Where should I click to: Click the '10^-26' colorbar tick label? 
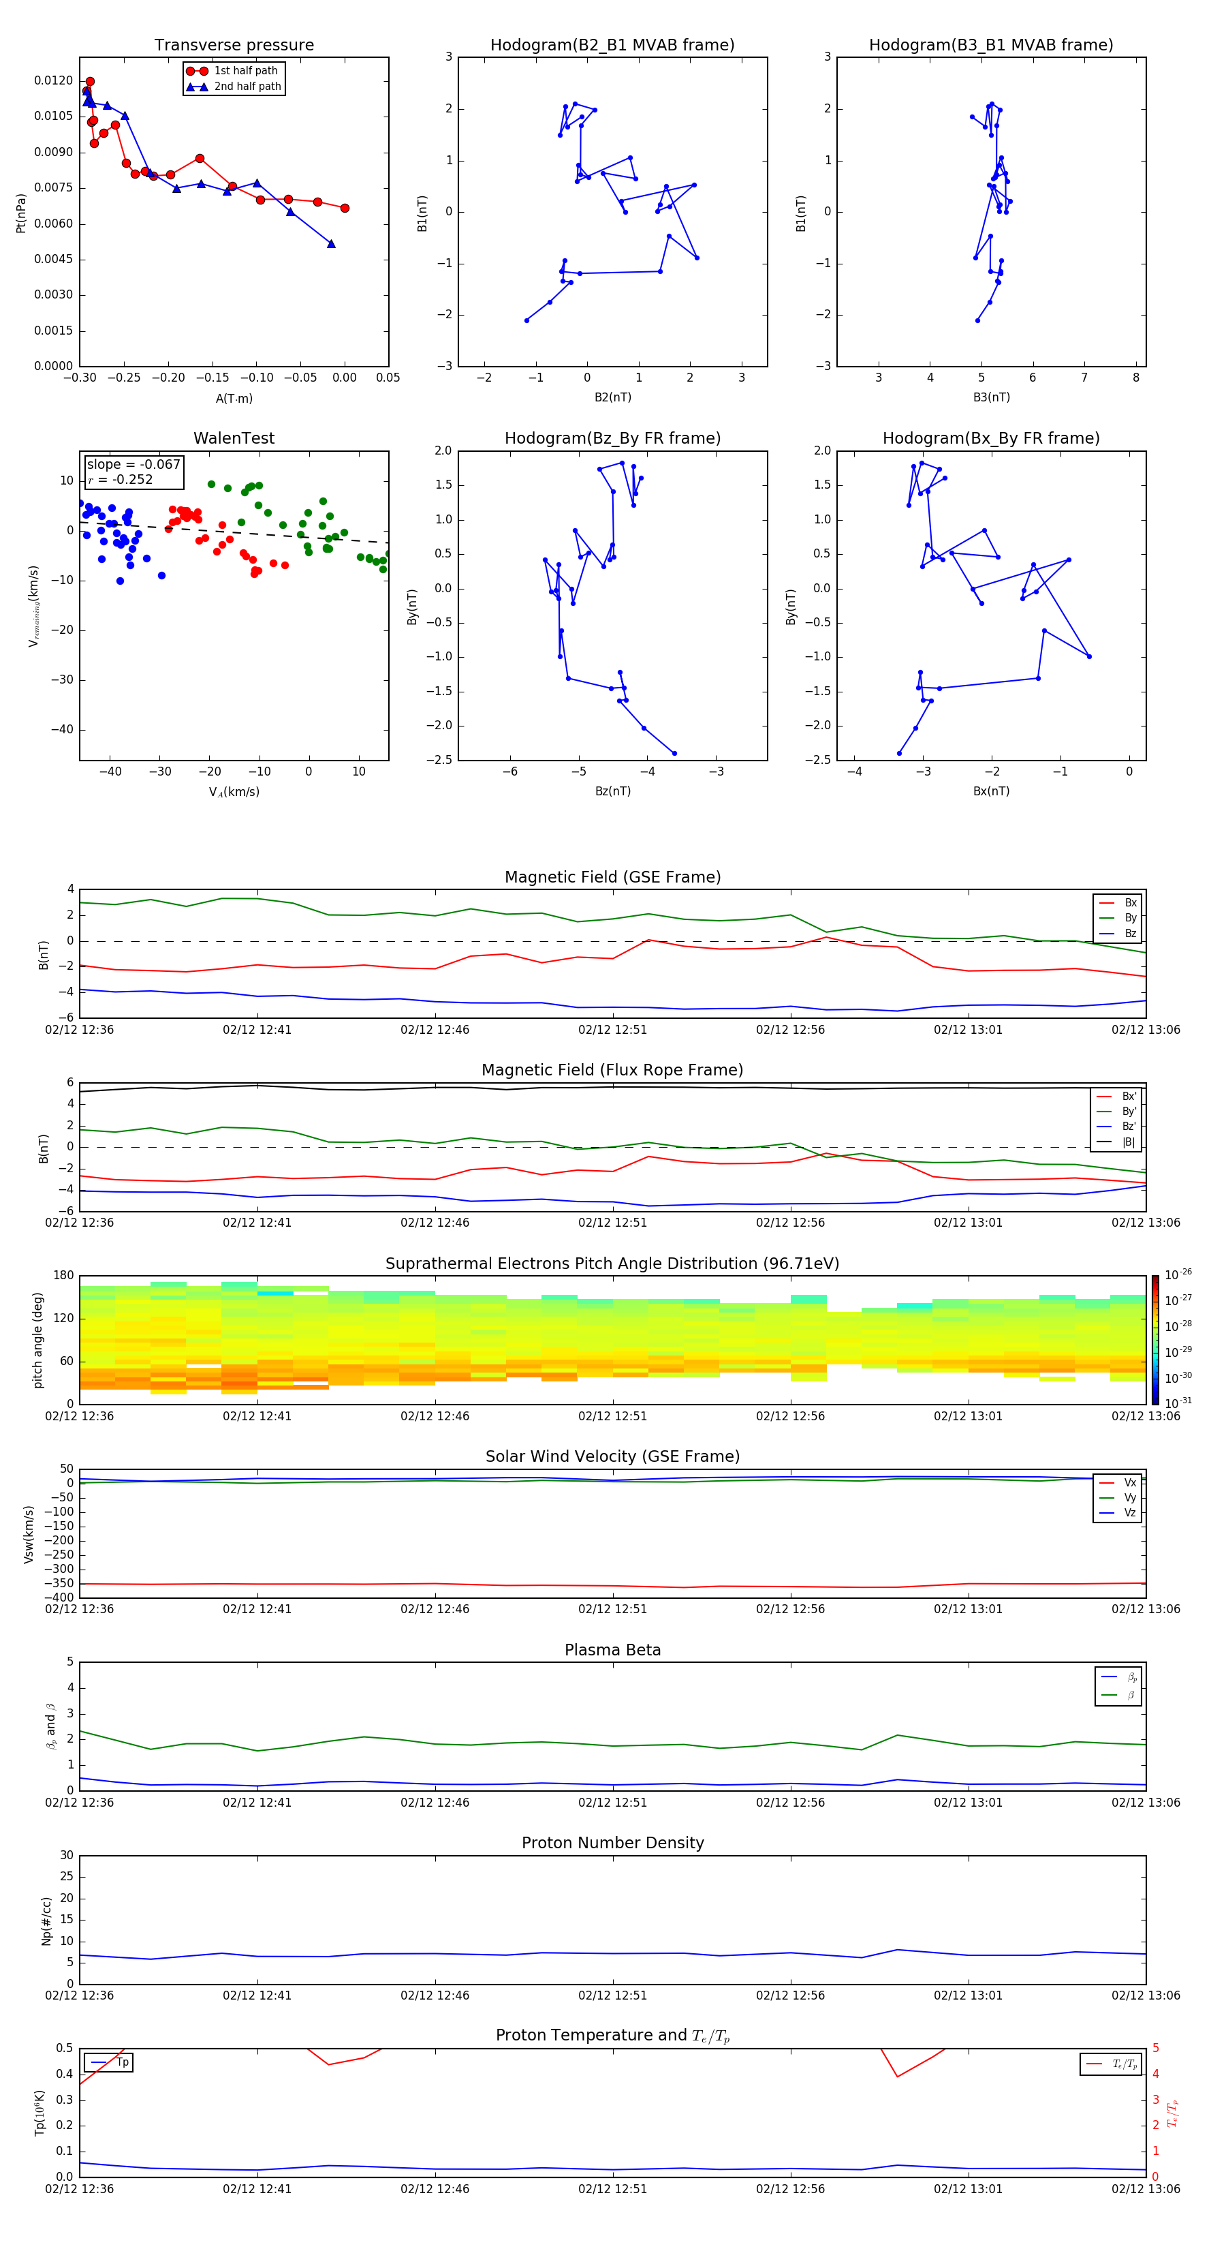click(x=1177, y=1274)
